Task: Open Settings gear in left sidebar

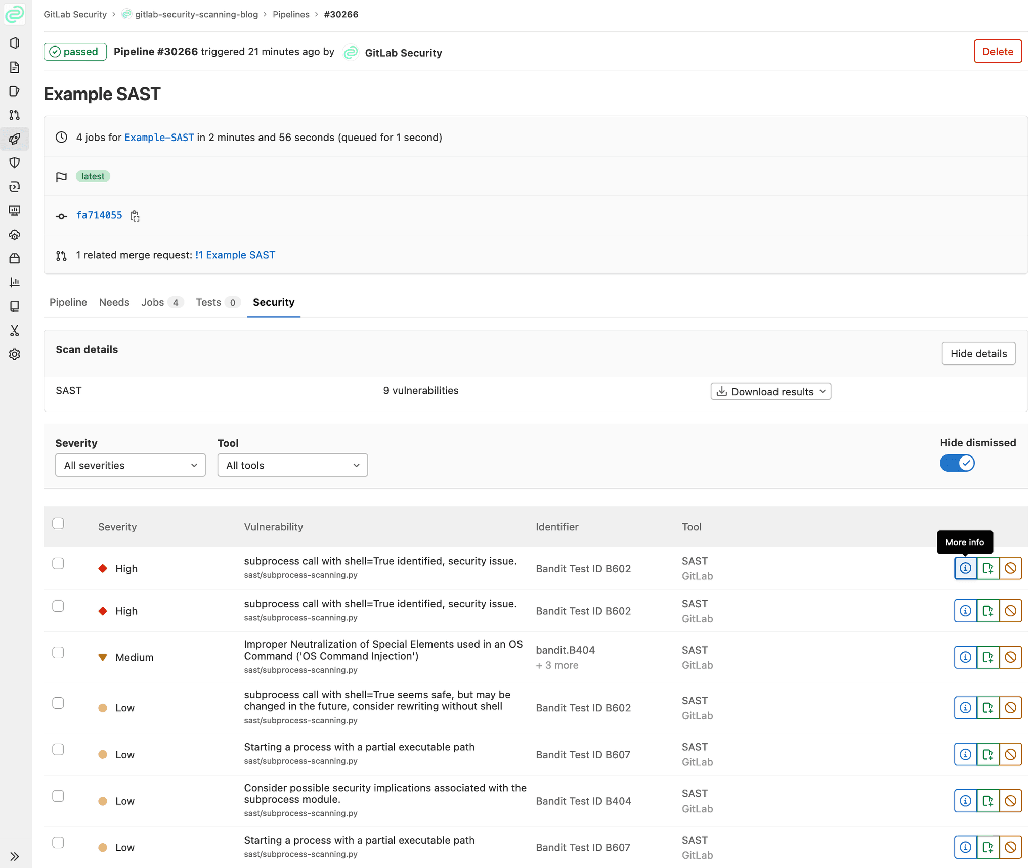Action: click(15, 354)
